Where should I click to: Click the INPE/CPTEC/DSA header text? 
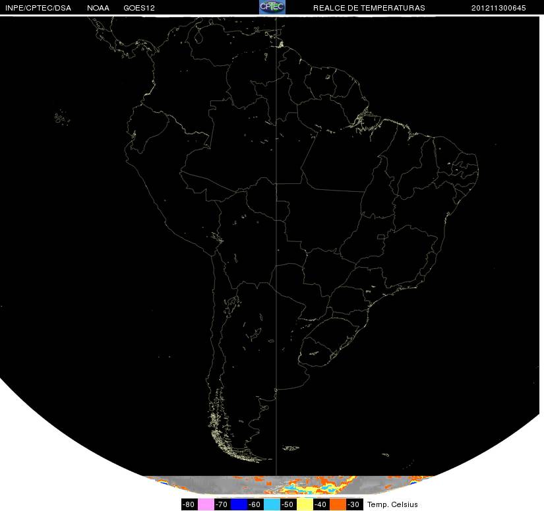point(38,8)
